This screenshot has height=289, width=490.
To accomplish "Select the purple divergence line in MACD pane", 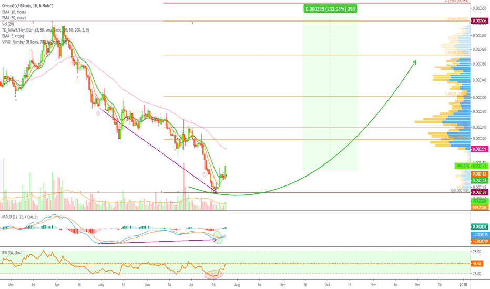I will [x=157, y=242].
